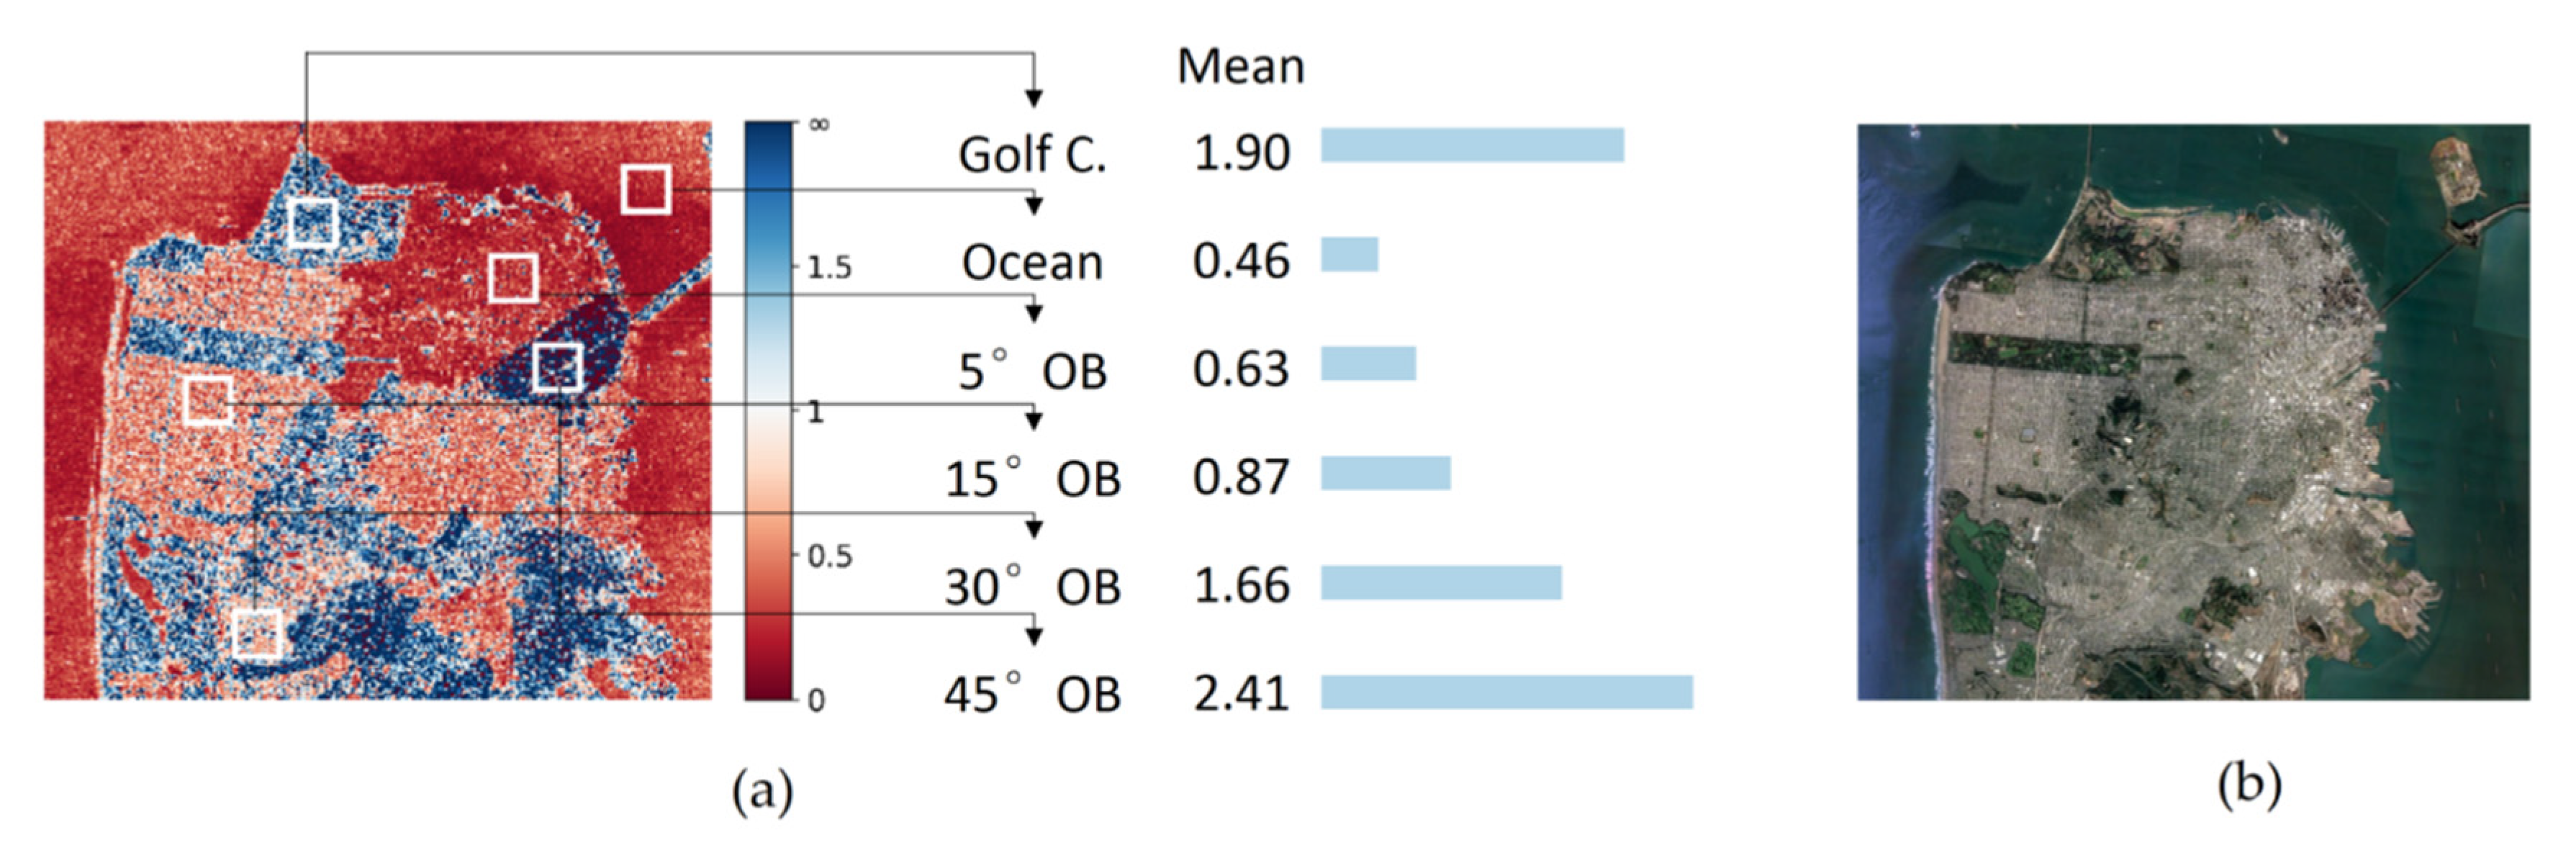Click the "Ocean" label text

(1032, 262)
